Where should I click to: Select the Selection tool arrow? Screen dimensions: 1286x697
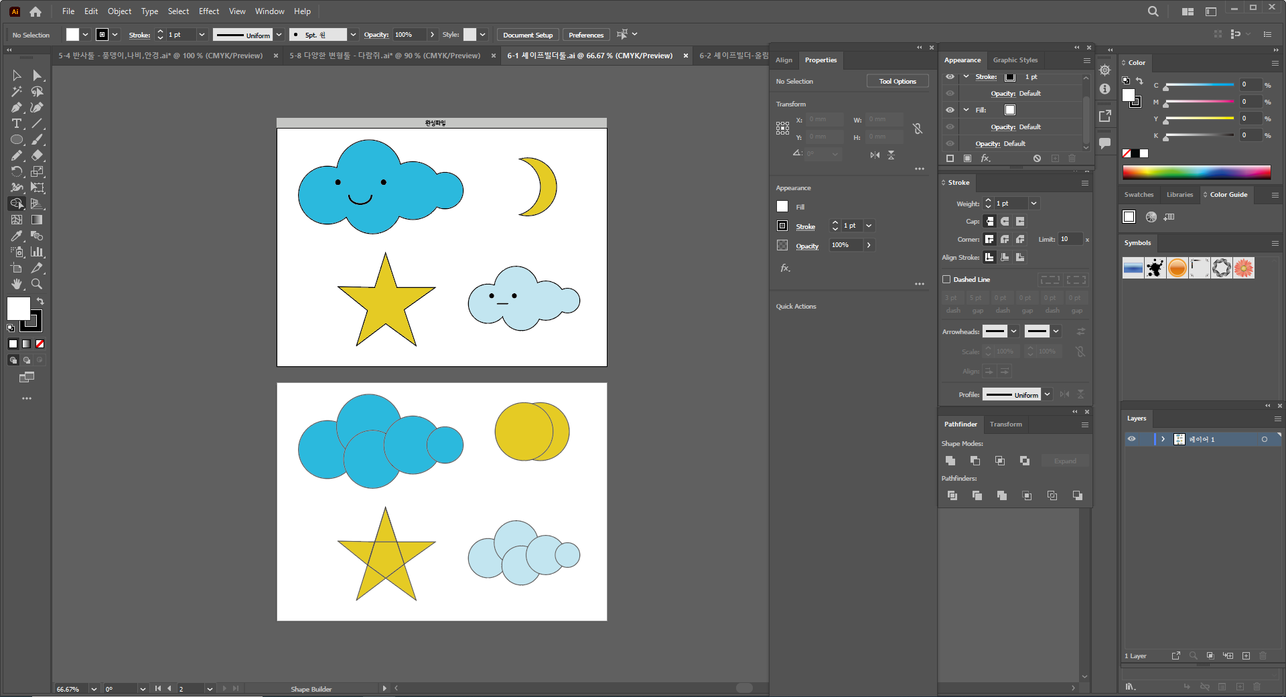click(17, 76)
